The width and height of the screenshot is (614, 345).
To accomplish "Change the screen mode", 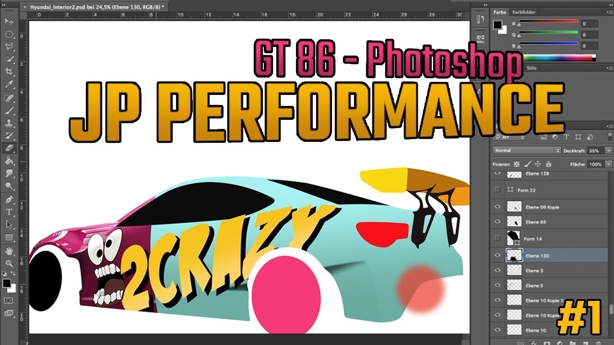I will coord(9,313).
